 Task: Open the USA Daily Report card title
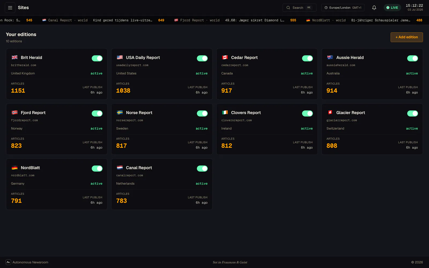point(143,58)
